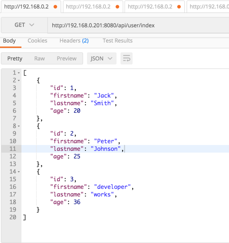Open the Headers (2) tab

click(74, 41)
